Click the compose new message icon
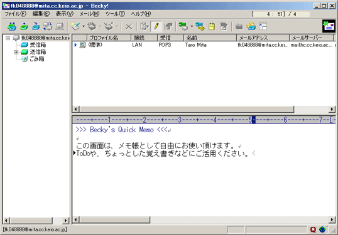 75,26
